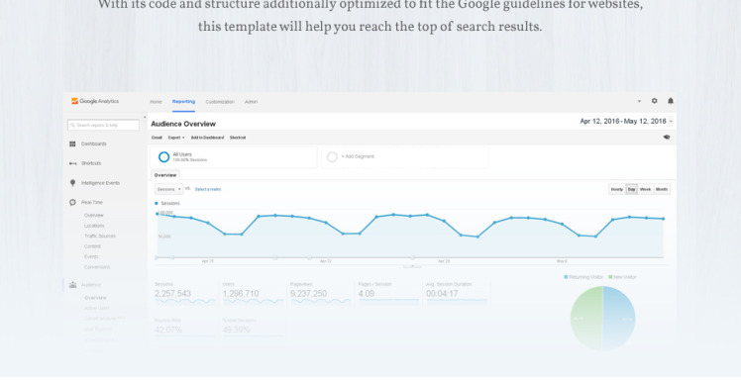Switch to the Reporting tab
This screenshot has height=384, width=741.
[183, 102]
